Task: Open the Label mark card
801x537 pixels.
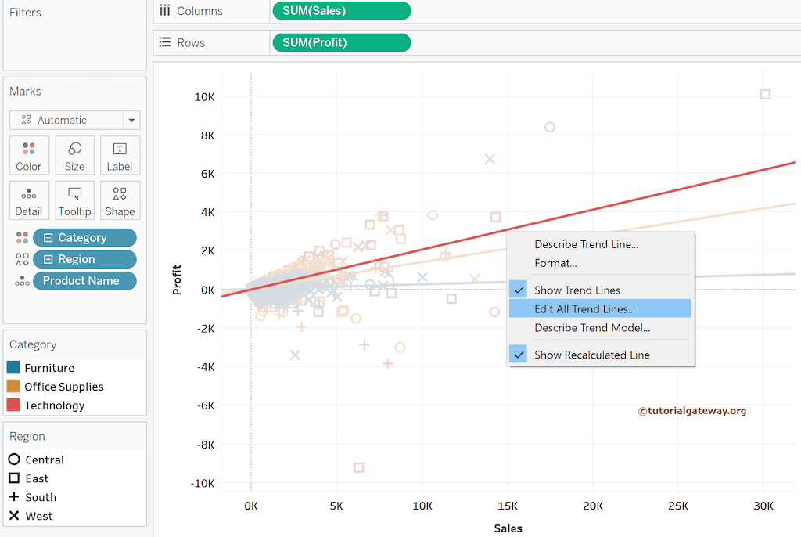Action: (x=120, y=154)
